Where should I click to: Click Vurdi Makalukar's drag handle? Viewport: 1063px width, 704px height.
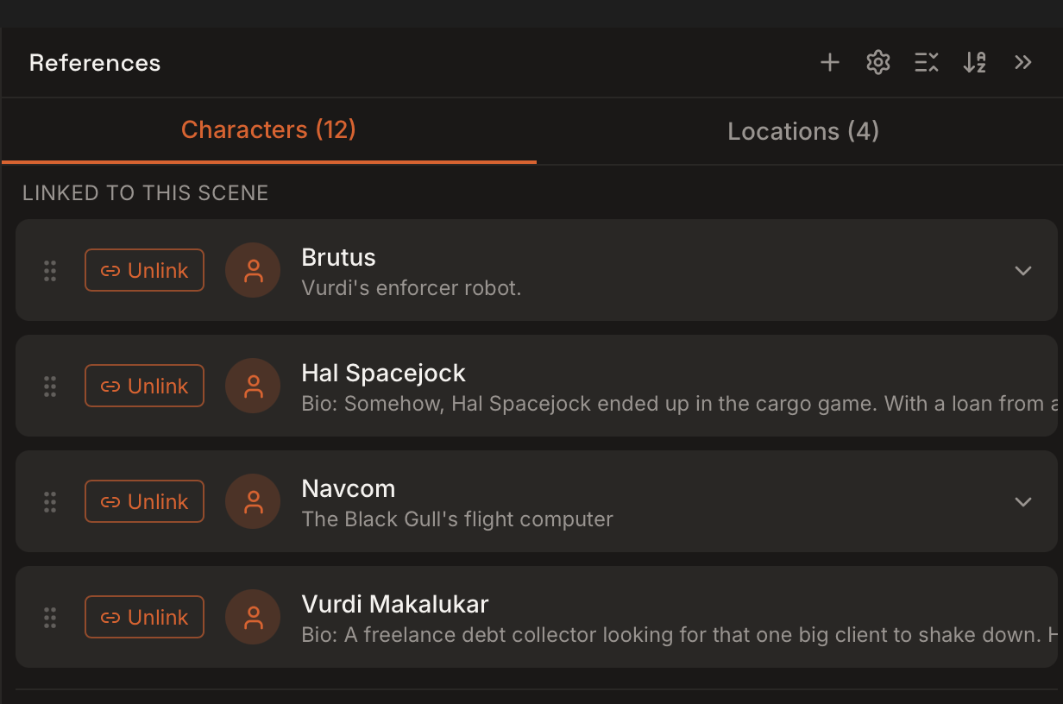49,617
